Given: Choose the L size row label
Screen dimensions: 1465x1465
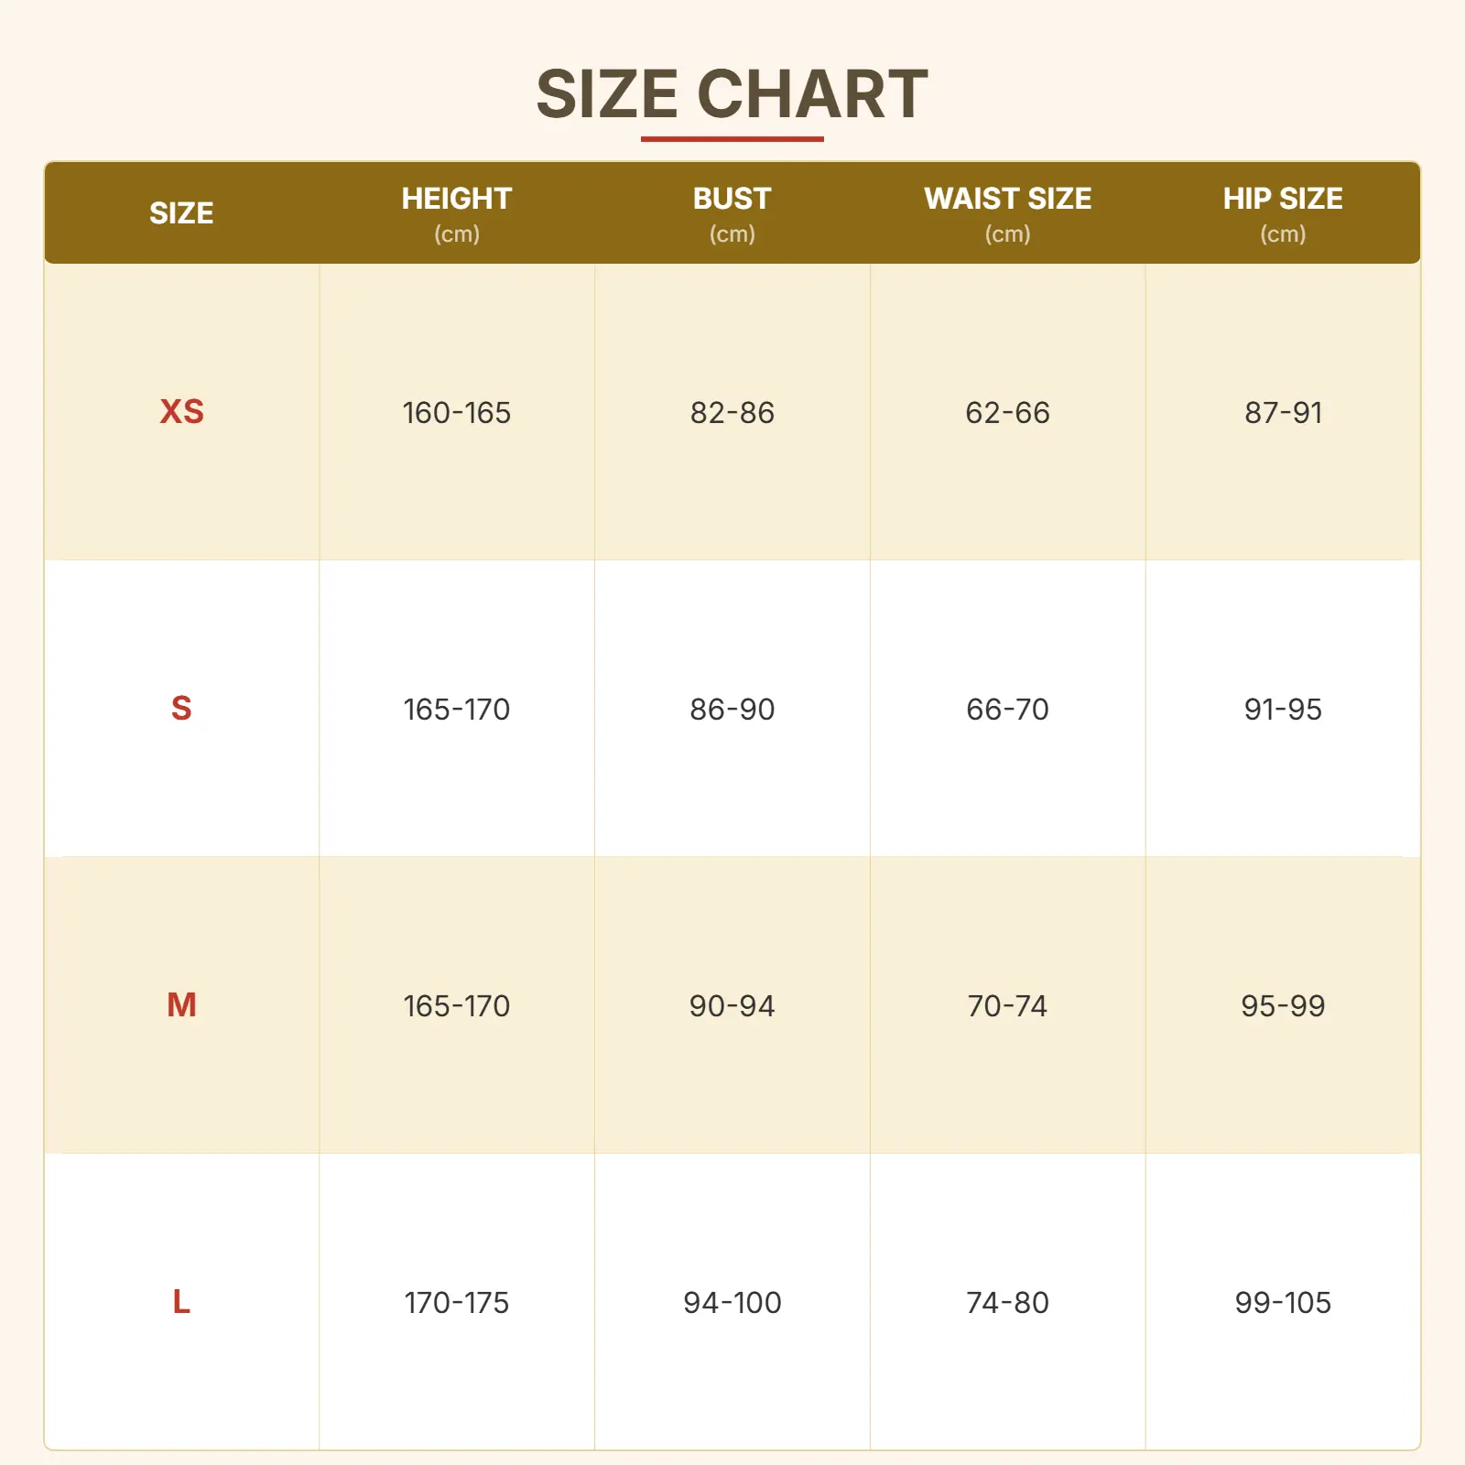Looking at the screenshot, I should (x=181, y=1302).
